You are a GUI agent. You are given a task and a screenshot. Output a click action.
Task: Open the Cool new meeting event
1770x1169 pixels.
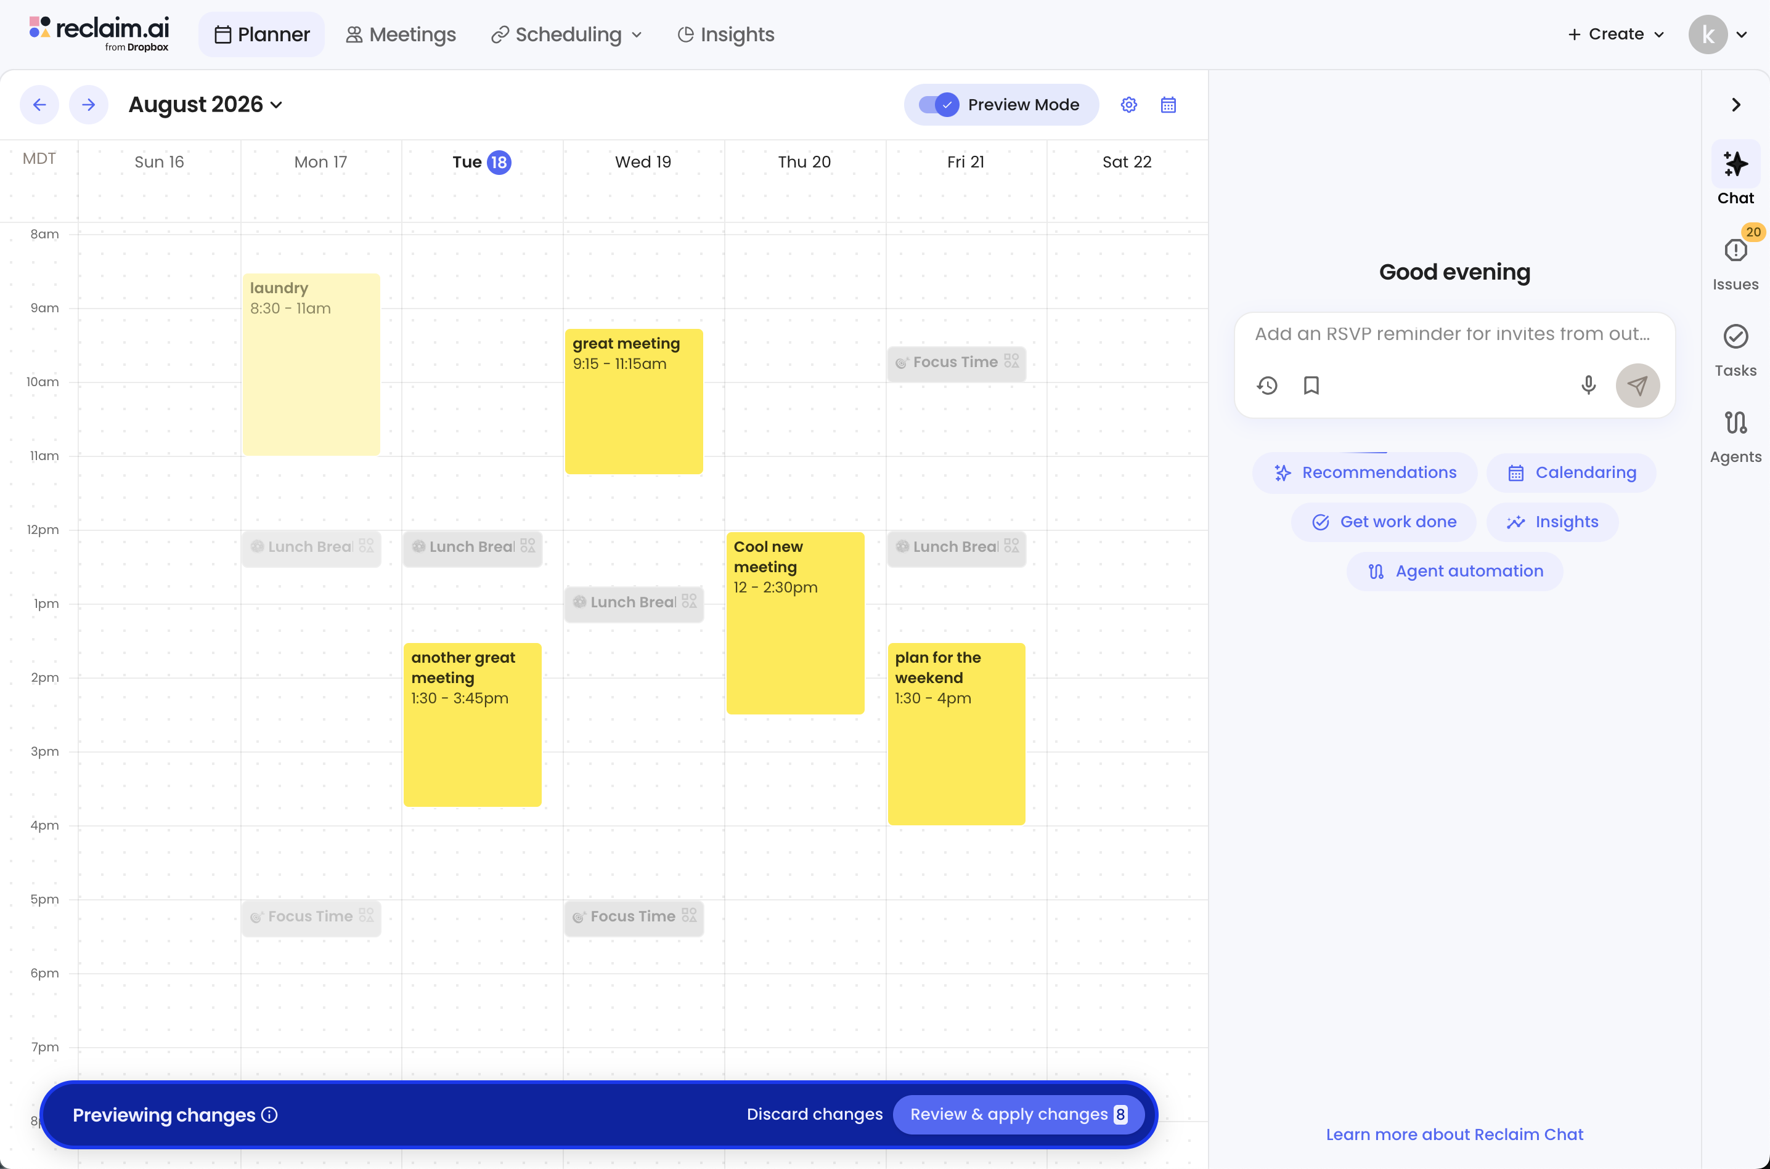(795, 623)
